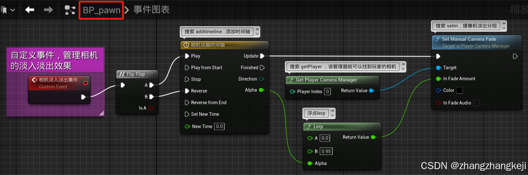The width and height of the screenshot is (528, 175).
Task: Click the Target input pin
Action: click(438, 68)
